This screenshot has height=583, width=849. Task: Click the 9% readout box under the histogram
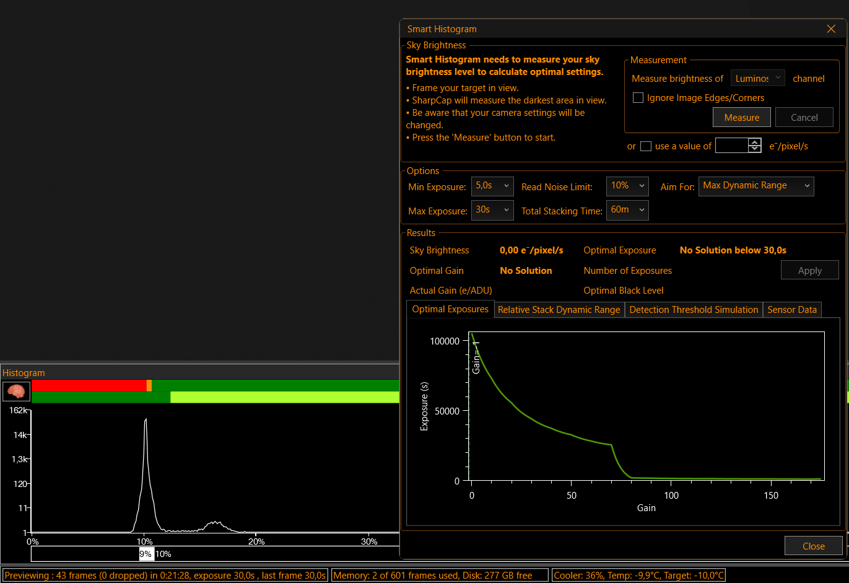pyautogui.click(x=146, y=554)
